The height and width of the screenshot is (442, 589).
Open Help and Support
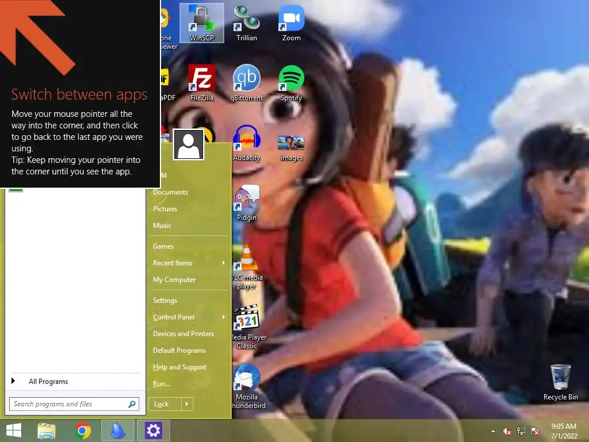point(179,367)
